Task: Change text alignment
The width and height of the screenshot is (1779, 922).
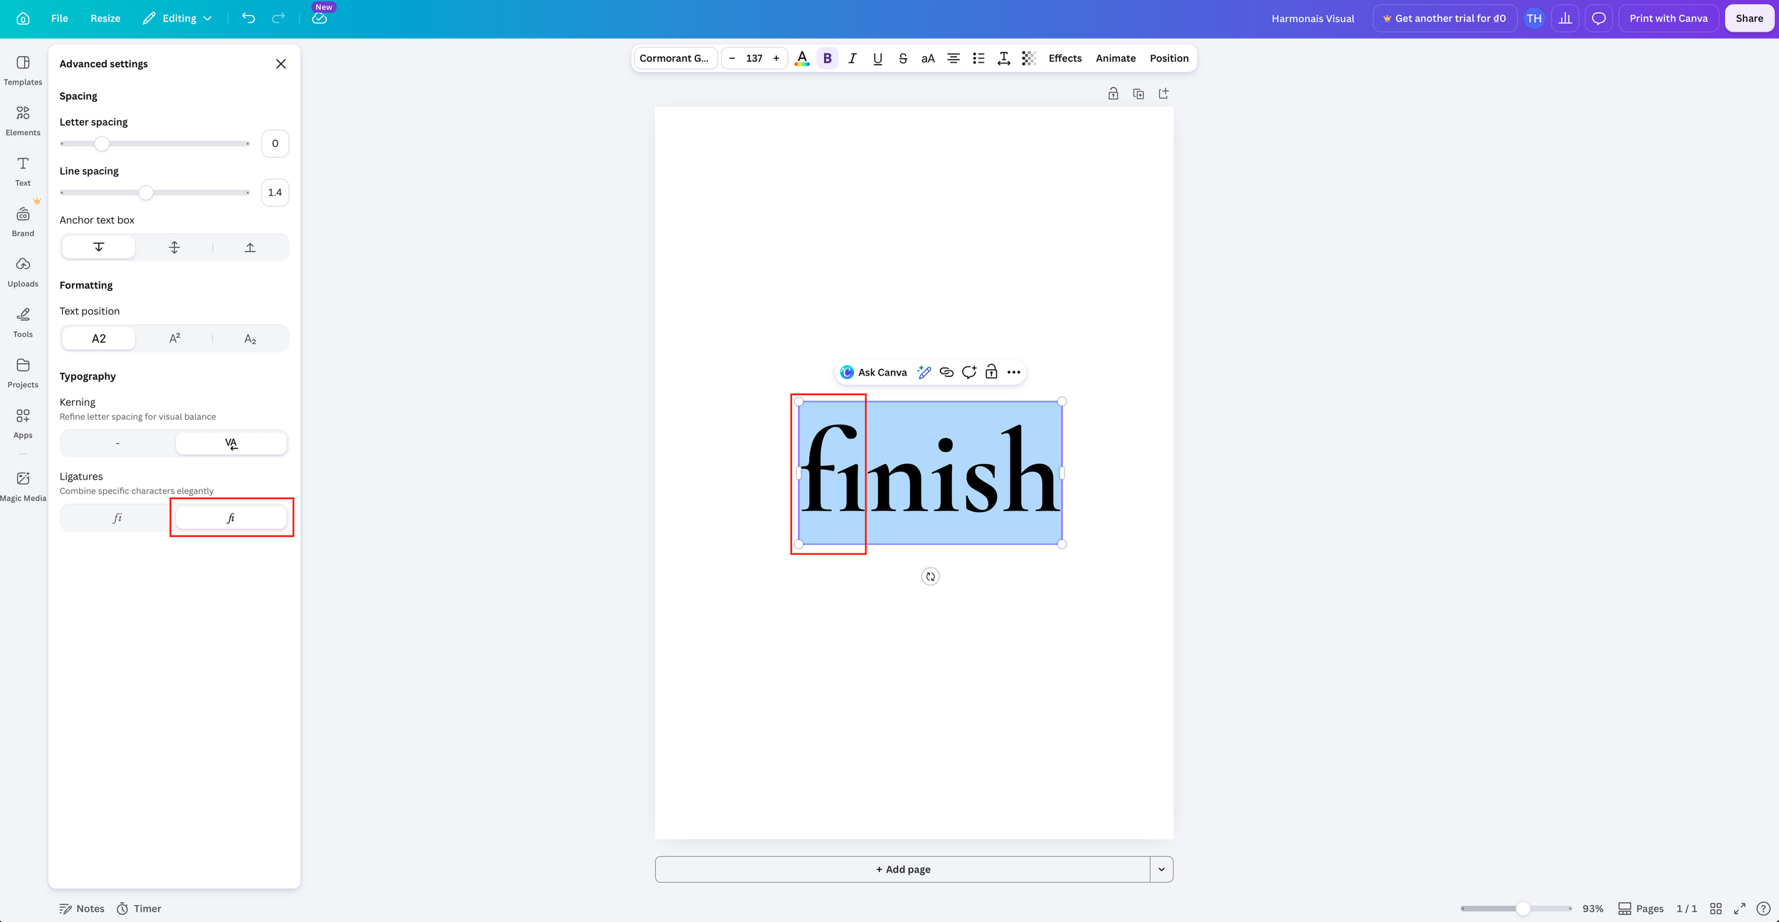Action: point(954,58)
